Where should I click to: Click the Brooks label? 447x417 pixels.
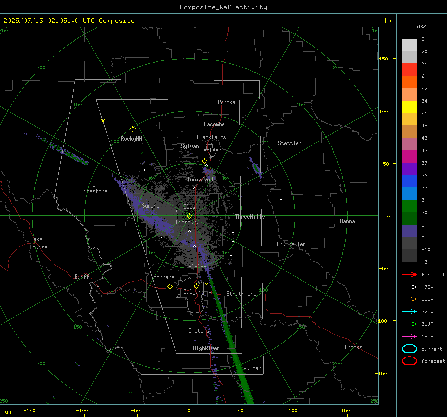pos(353,347)
